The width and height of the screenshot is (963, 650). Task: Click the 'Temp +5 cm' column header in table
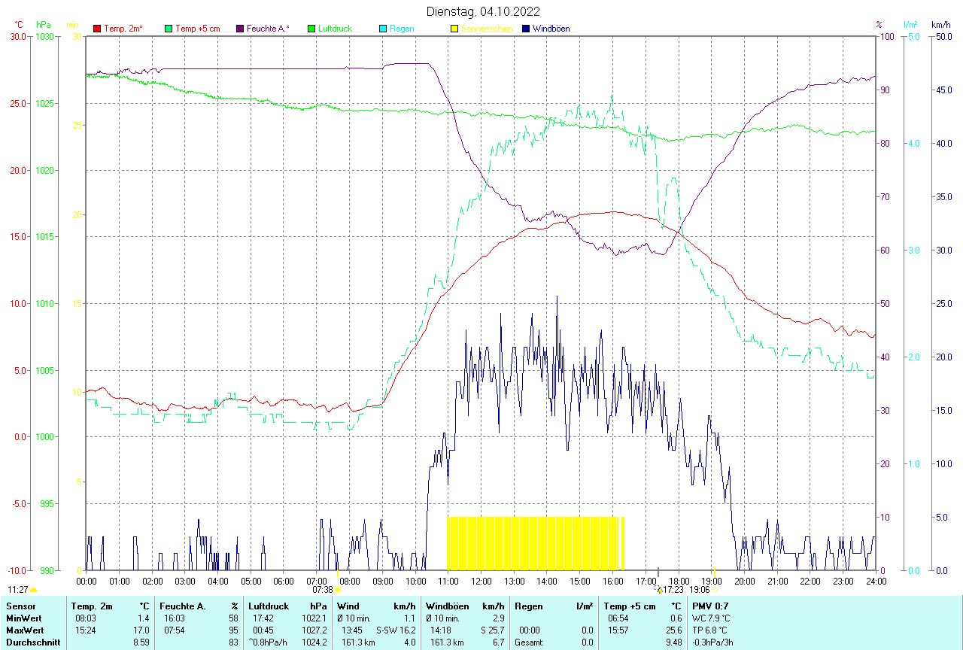point(630,606)
